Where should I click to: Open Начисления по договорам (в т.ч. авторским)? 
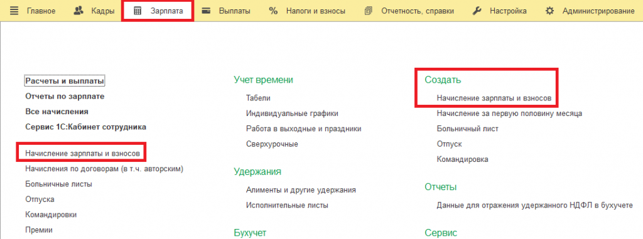click(x=104, y=169)
